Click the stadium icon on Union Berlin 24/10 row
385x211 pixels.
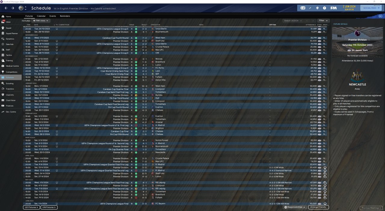319,29
